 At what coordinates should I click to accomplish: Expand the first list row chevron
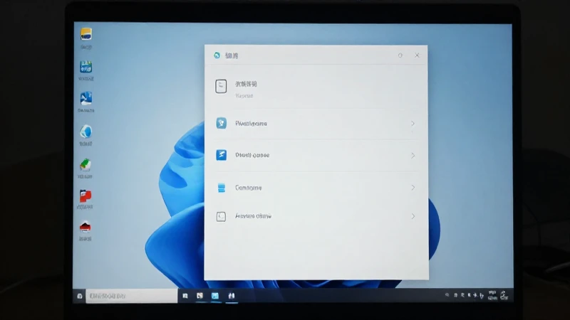pos(413,123)
